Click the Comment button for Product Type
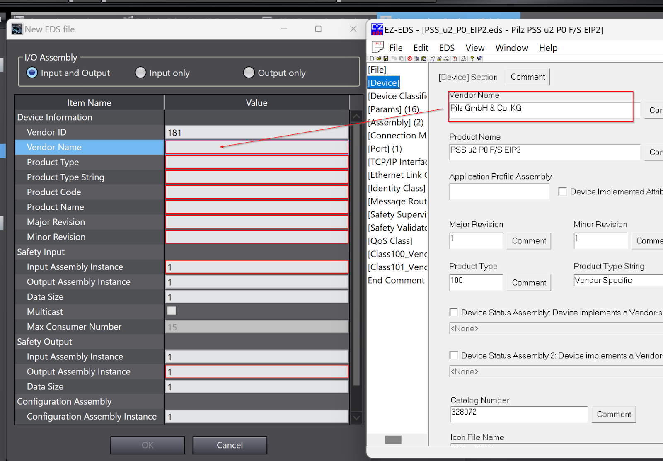The height and width of the screenshot is (461, 663). click(x=529, y=282)
